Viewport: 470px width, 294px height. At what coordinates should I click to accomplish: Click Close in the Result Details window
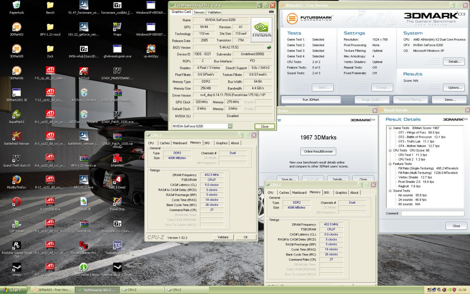click(x=456, y=226)
